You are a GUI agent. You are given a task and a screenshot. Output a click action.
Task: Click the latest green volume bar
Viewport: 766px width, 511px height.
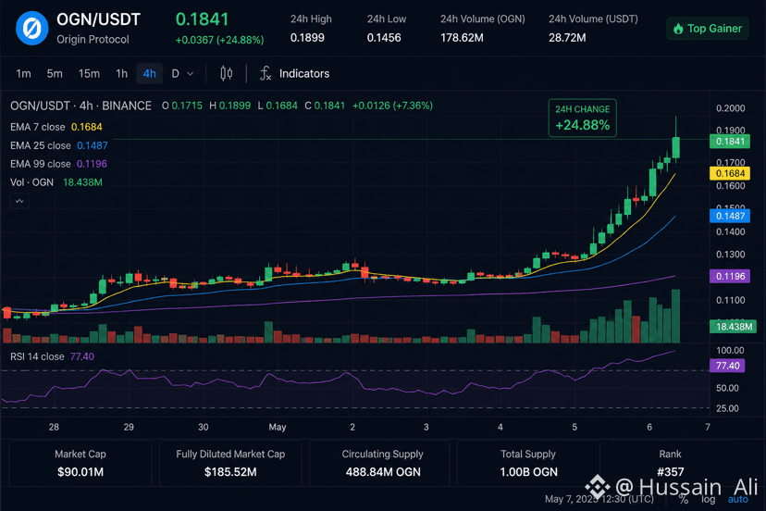pos(676,316)
